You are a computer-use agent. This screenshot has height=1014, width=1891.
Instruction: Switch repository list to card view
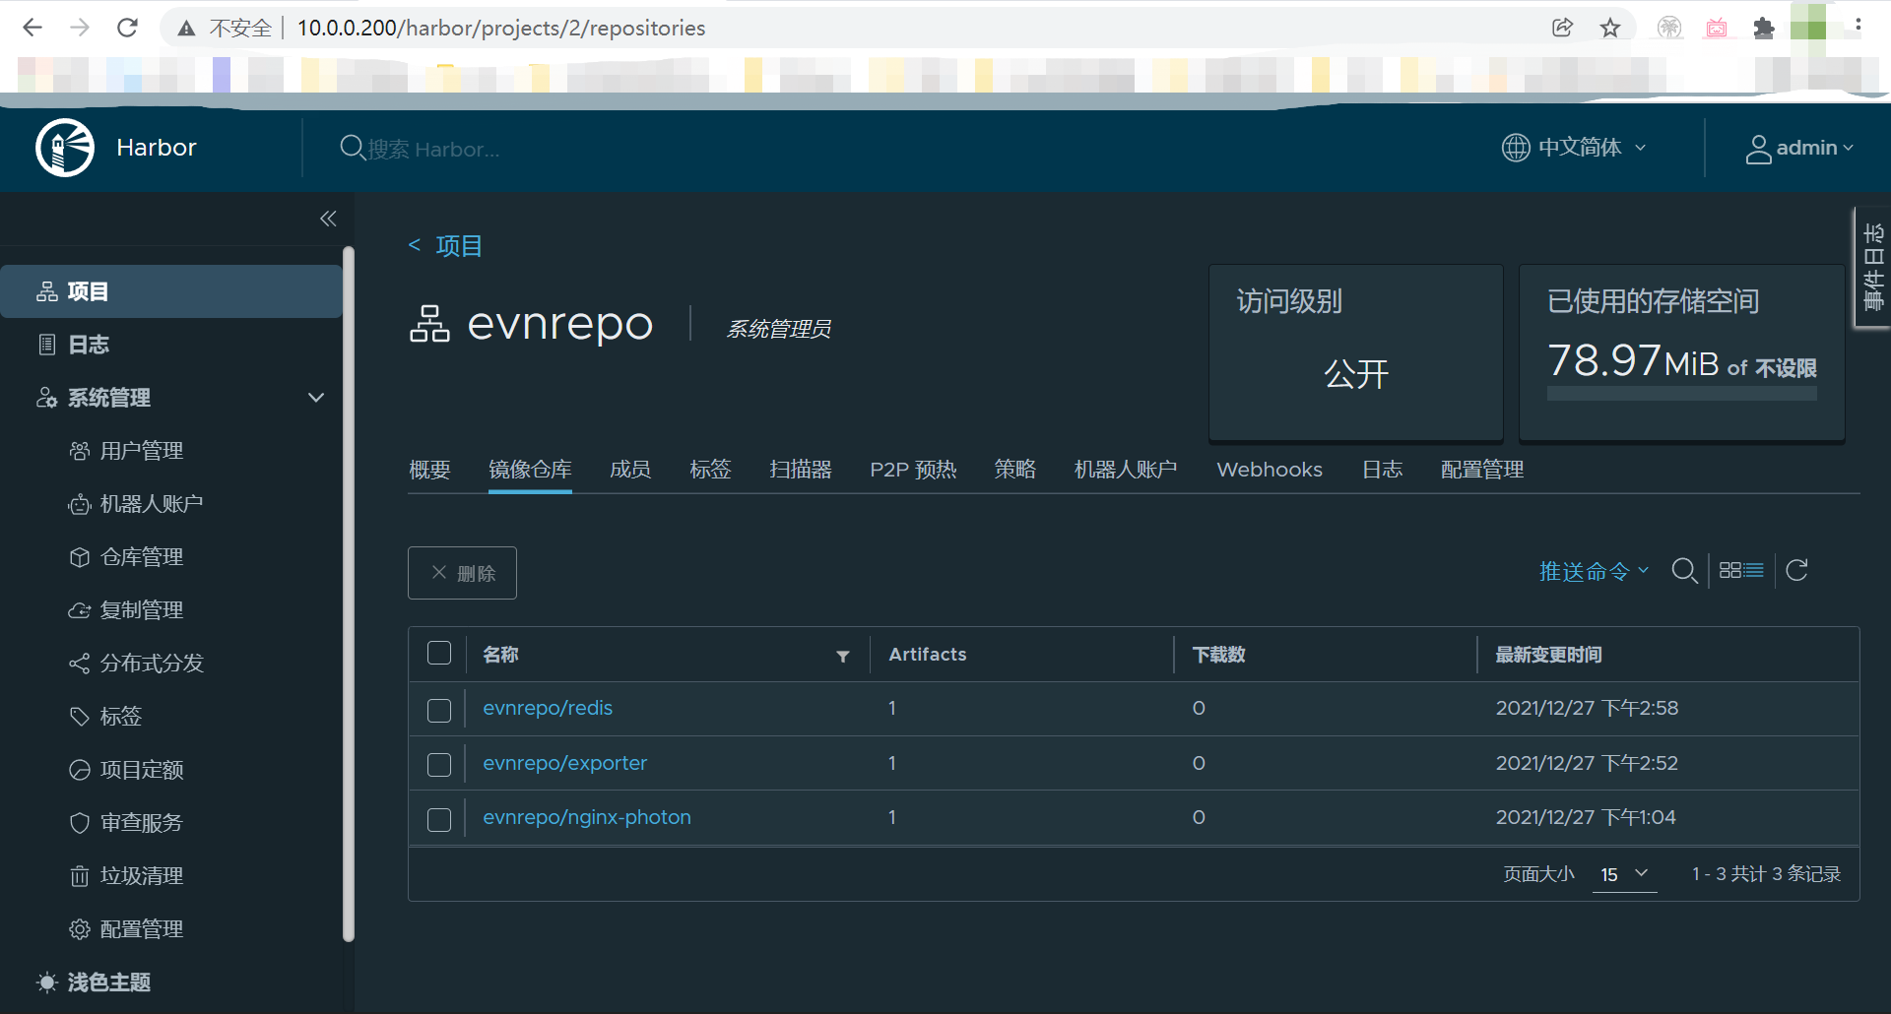coord(1729,571)
